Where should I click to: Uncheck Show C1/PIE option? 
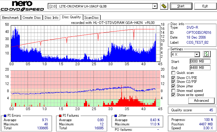pos(173,78)
